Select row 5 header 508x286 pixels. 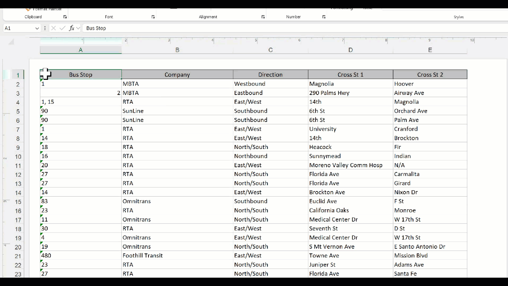click(18, 111)
